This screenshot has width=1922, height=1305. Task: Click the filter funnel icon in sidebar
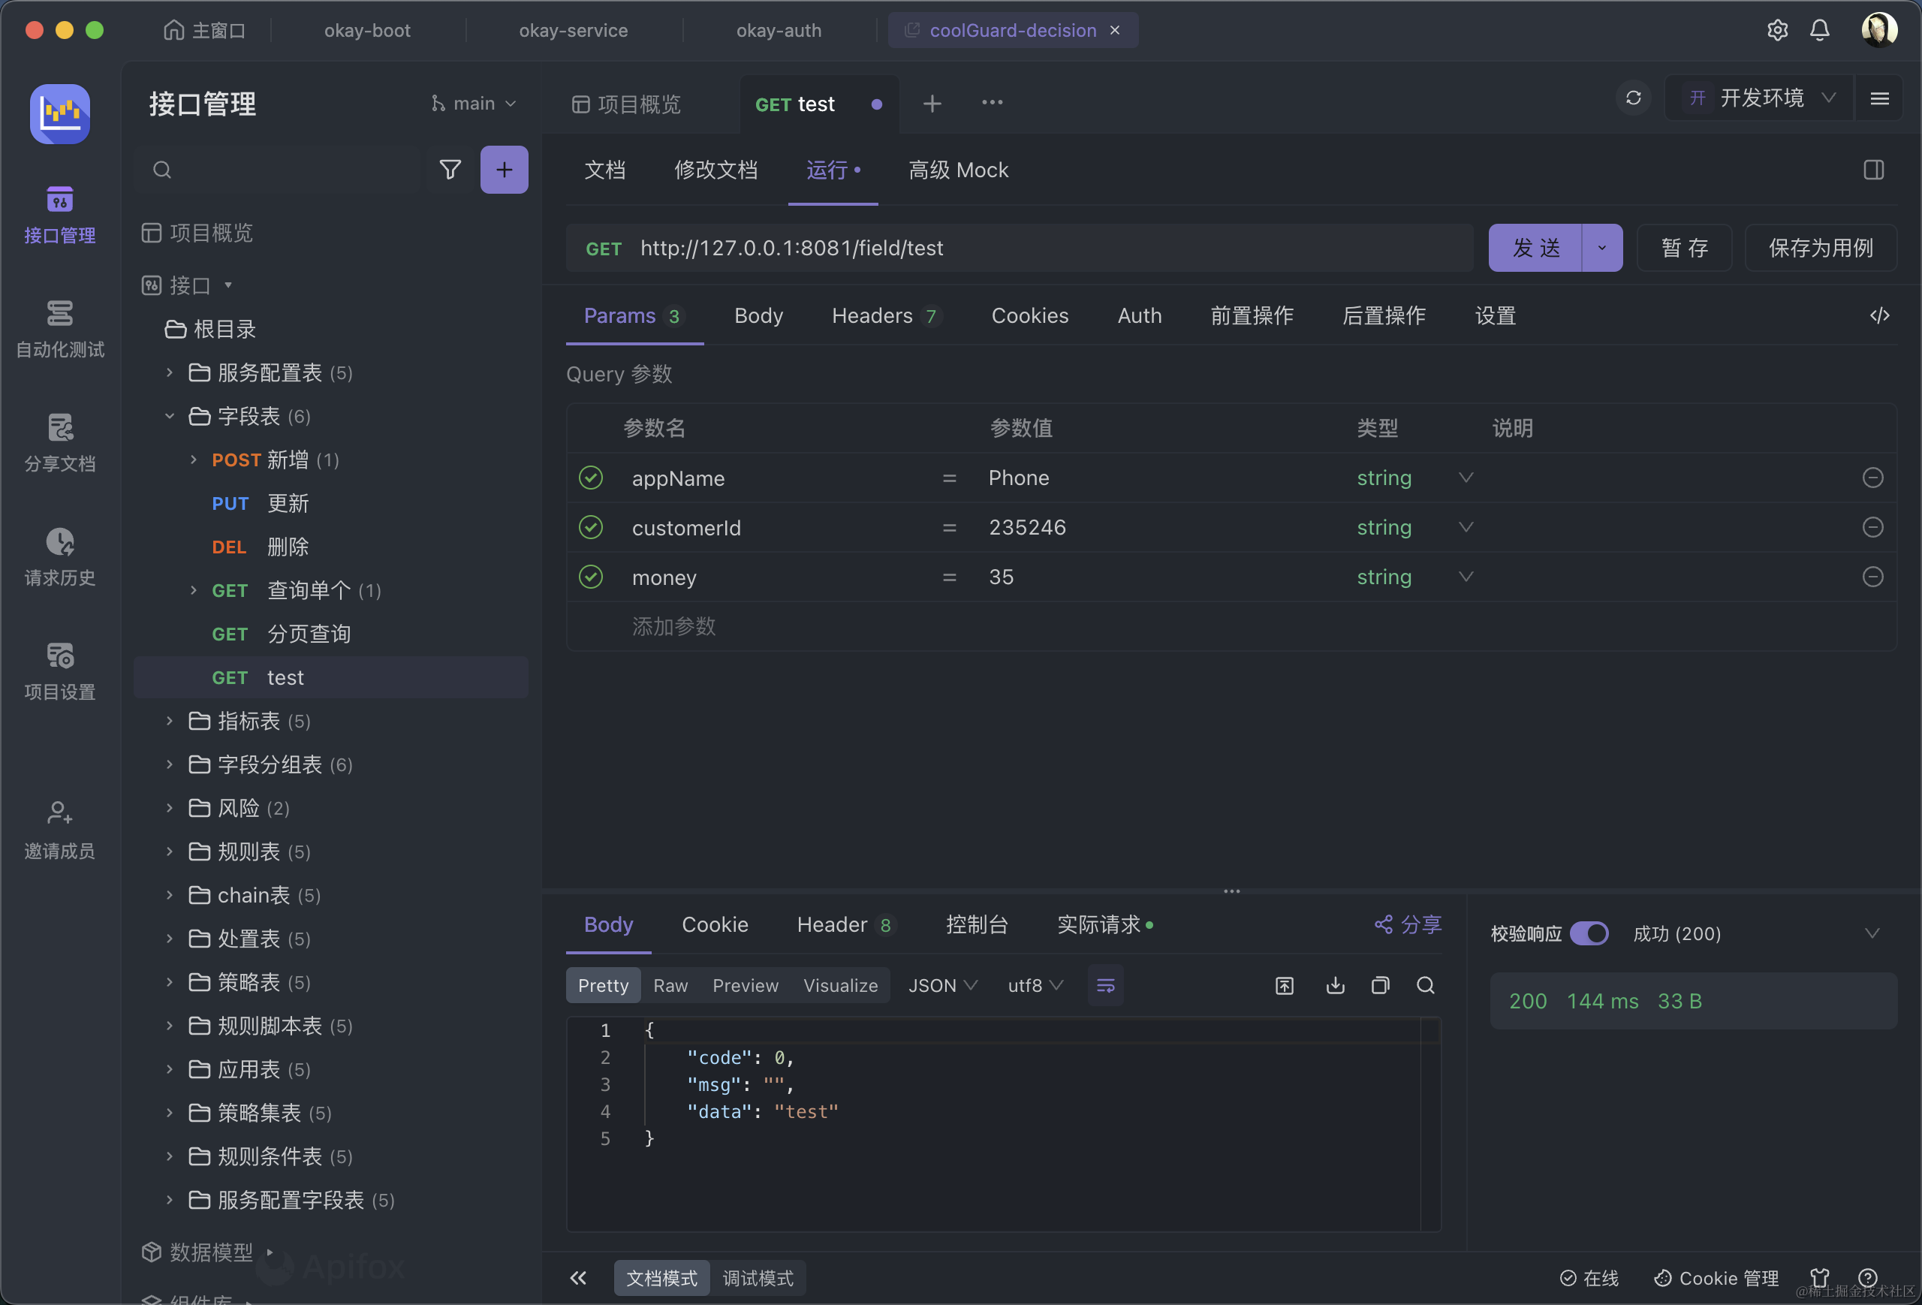[x=450, y=170]
